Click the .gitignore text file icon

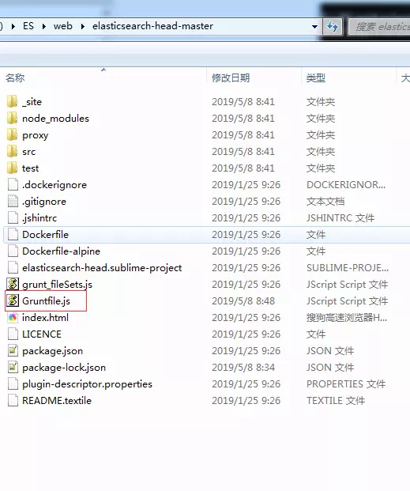[x=13, y=202]
